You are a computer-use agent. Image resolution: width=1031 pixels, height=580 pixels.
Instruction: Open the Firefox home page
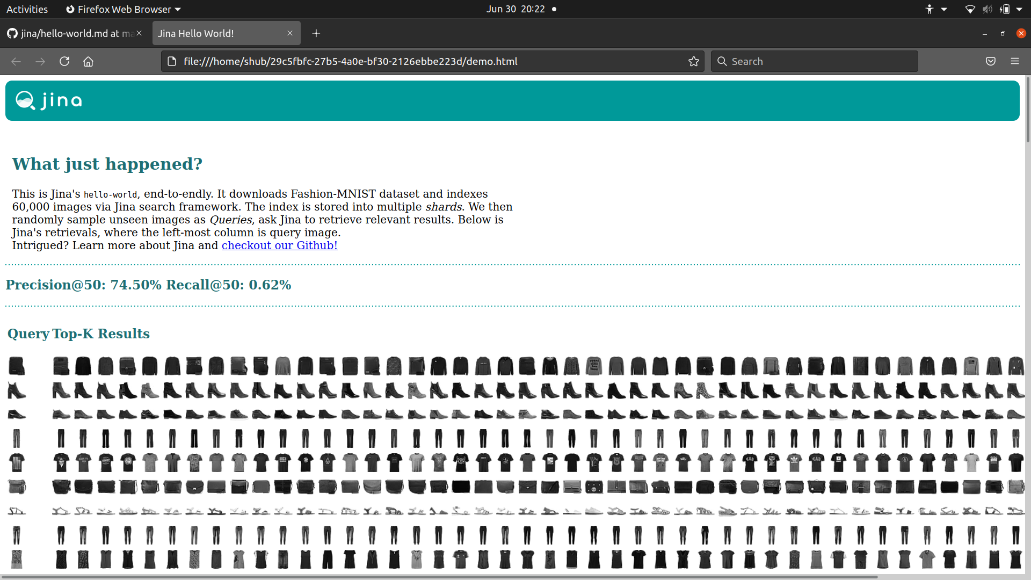[88, 61]
